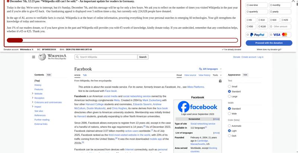Viewport: 298px width, 153px height.
Task: Click the page protection padlock icon
Action: coord(220,81)
